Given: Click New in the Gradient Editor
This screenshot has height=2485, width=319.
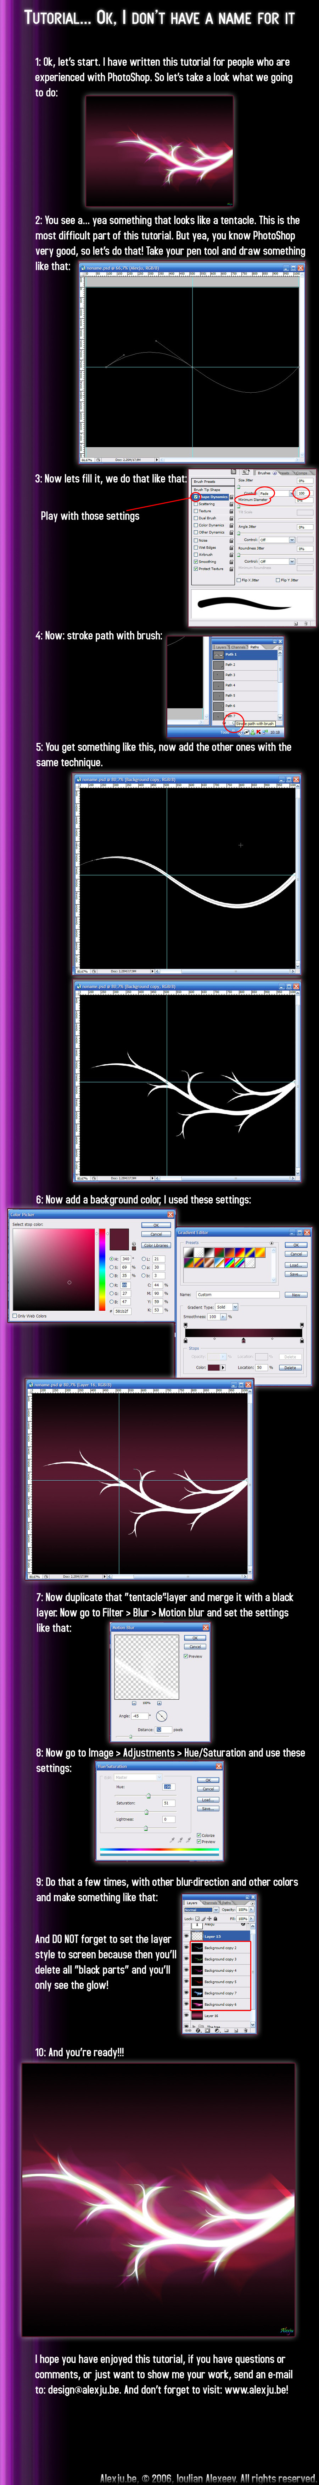Looking at the screenshot, I should pos(296,1295).
